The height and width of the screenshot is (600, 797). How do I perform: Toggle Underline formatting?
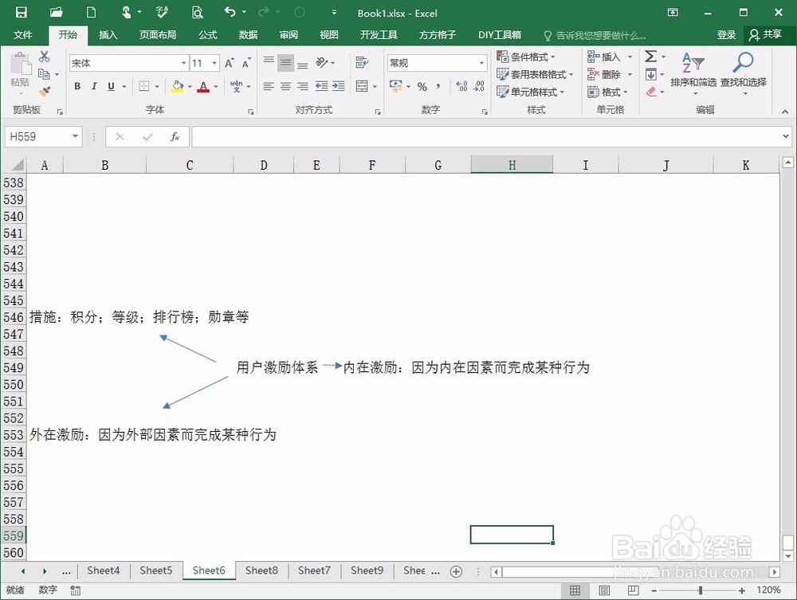tap(111, 86)
